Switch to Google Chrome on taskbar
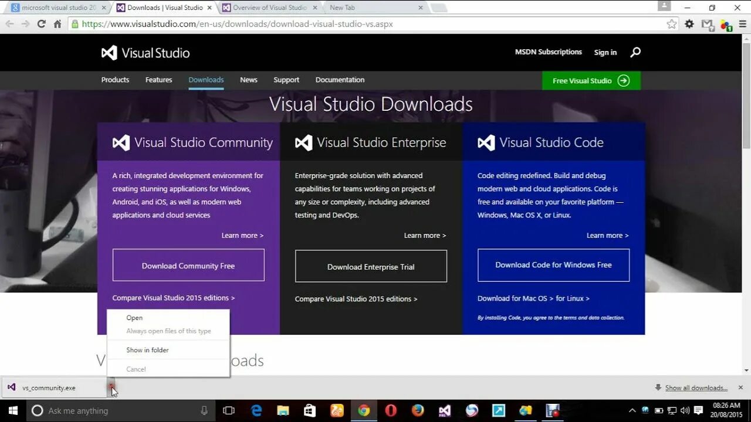 tap(364, 411)
